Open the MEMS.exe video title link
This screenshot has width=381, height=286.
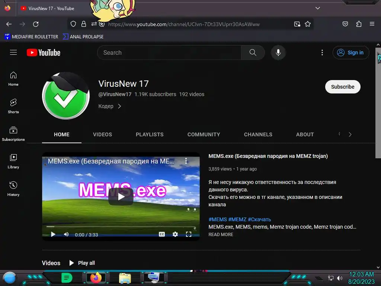(x=268, y=156)
